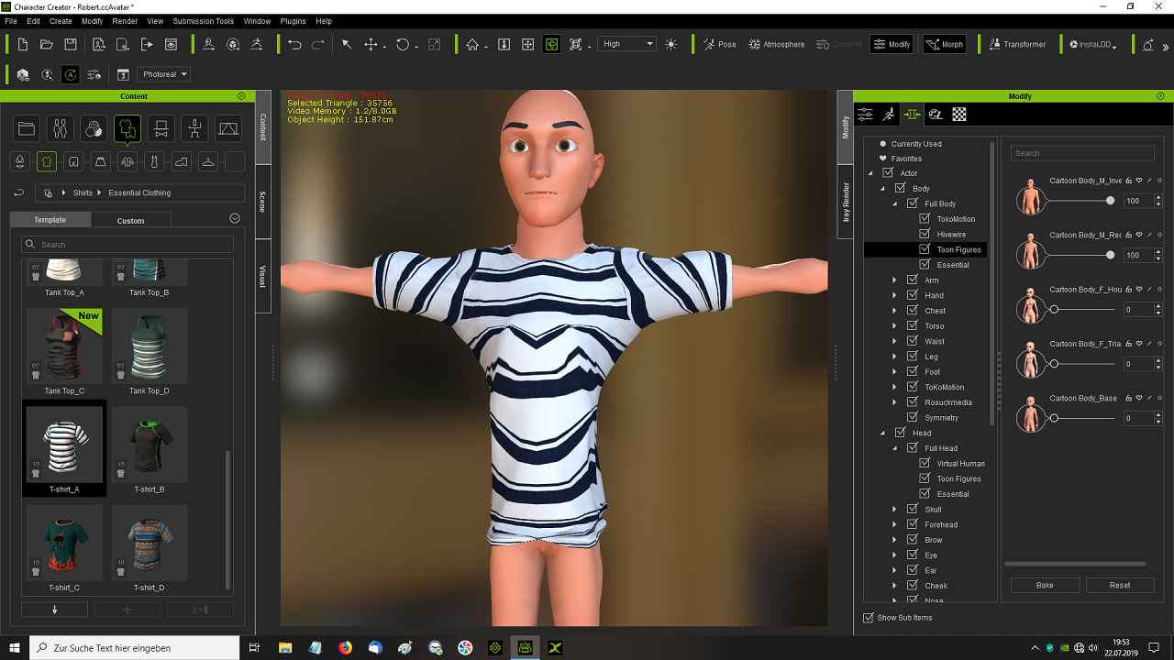The width and height of the screenshot is (1174, 660).
Task: Open the Cloth content category icon
Action: [x=127, y=129]
